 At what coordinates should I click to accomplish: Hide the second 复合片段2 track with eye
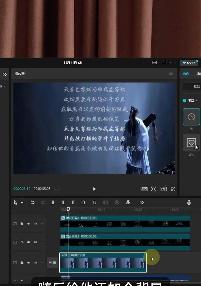point(28,242)
